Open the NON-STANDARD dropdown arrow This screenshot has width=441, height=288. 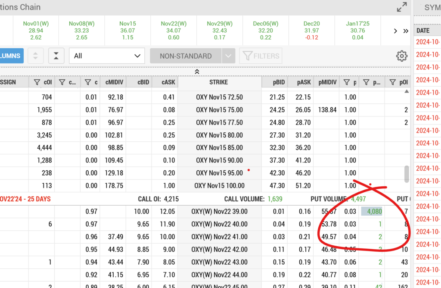click(228, 56)
